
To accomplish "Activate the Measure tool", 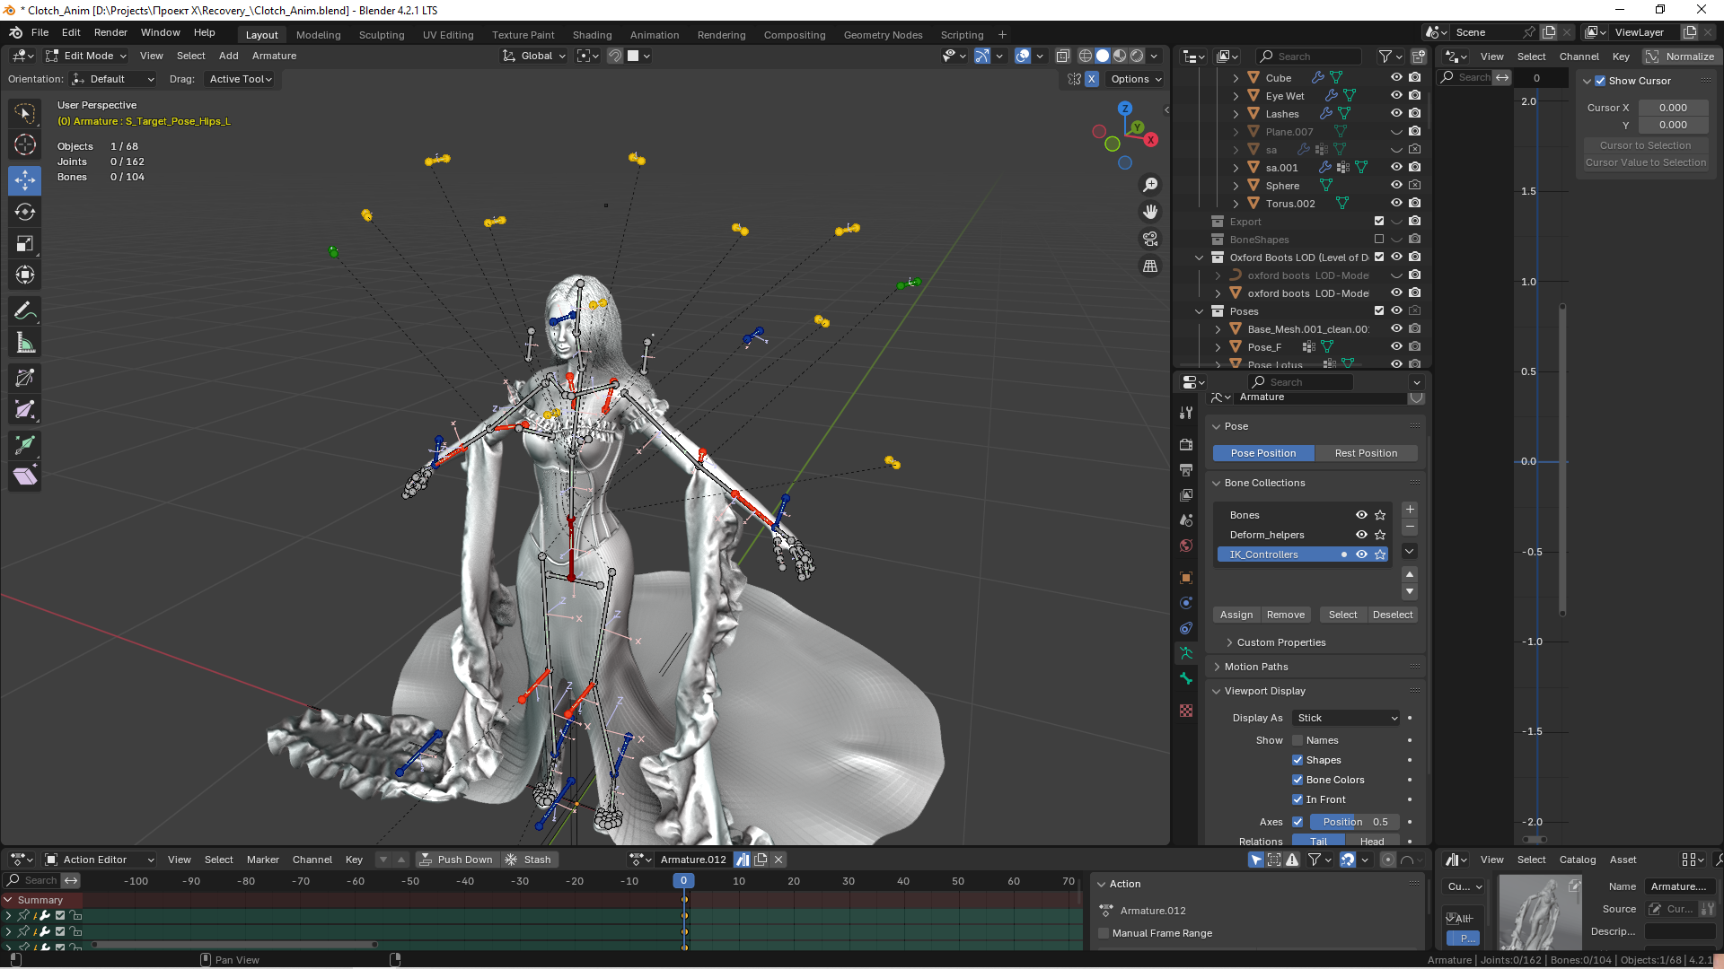I will pyautogui.click(x=25, y=343).
